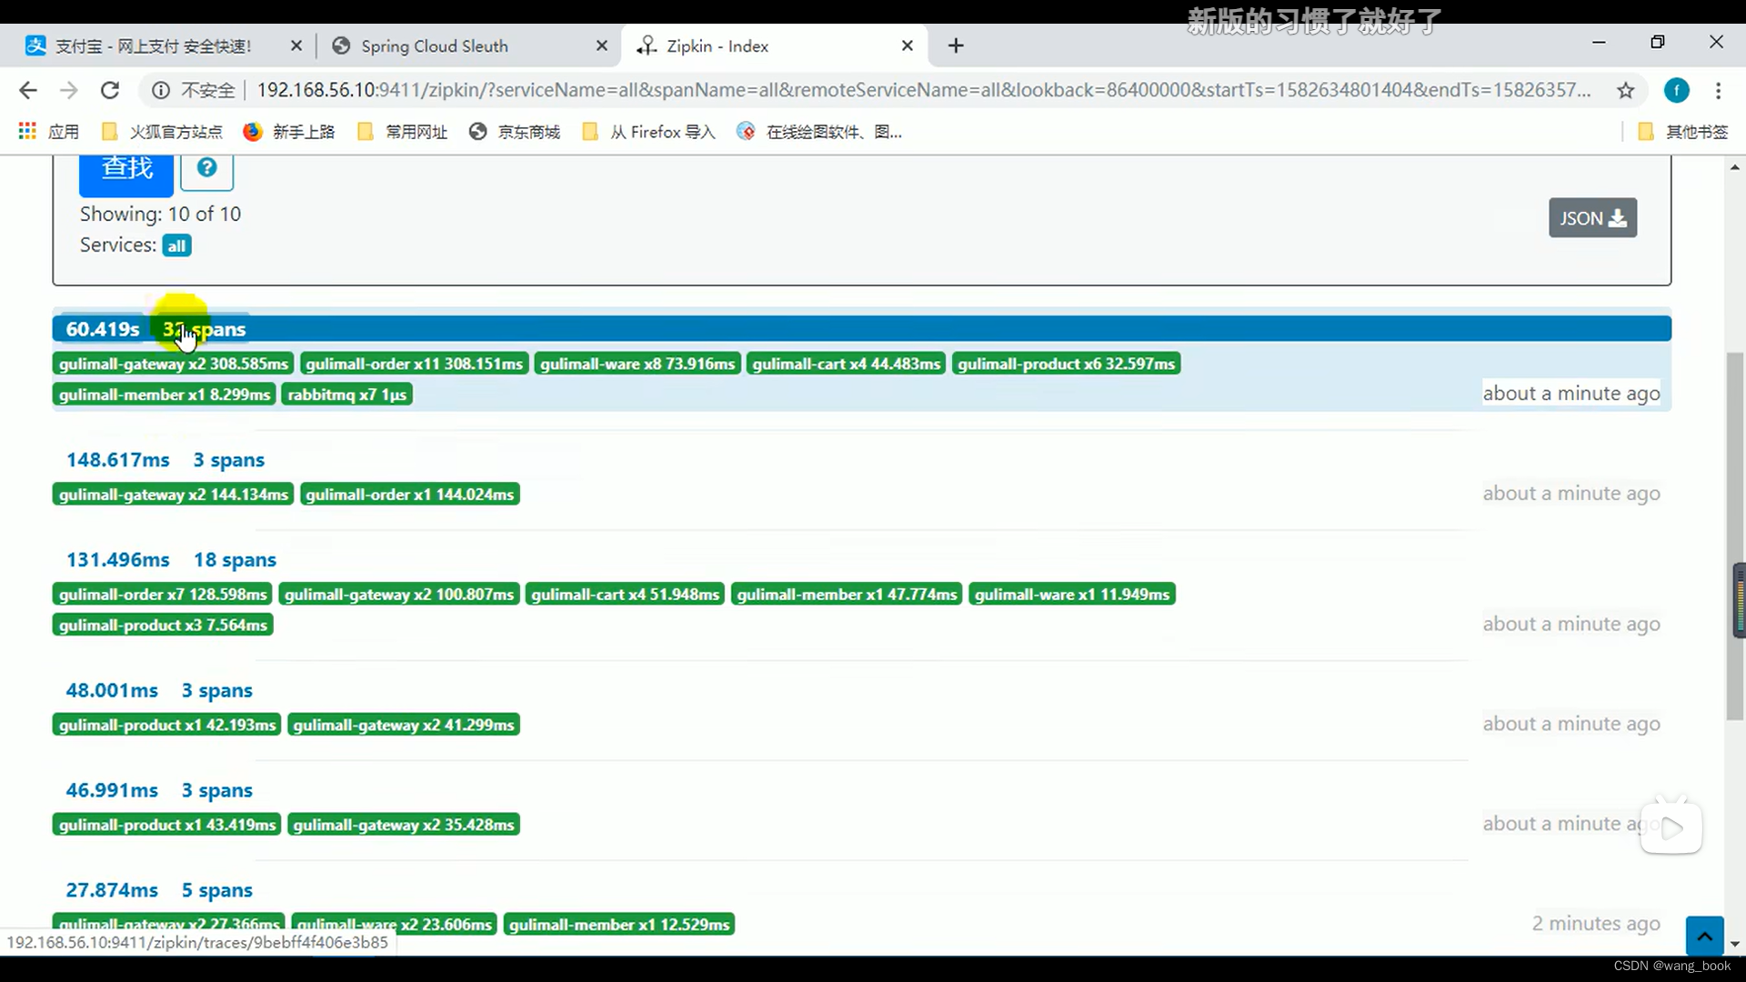Open the 京东商城 bookmark

(515, 132)
